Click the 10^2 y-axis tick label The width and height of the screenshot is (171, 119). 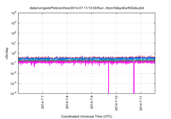click(x=14, y=33)
